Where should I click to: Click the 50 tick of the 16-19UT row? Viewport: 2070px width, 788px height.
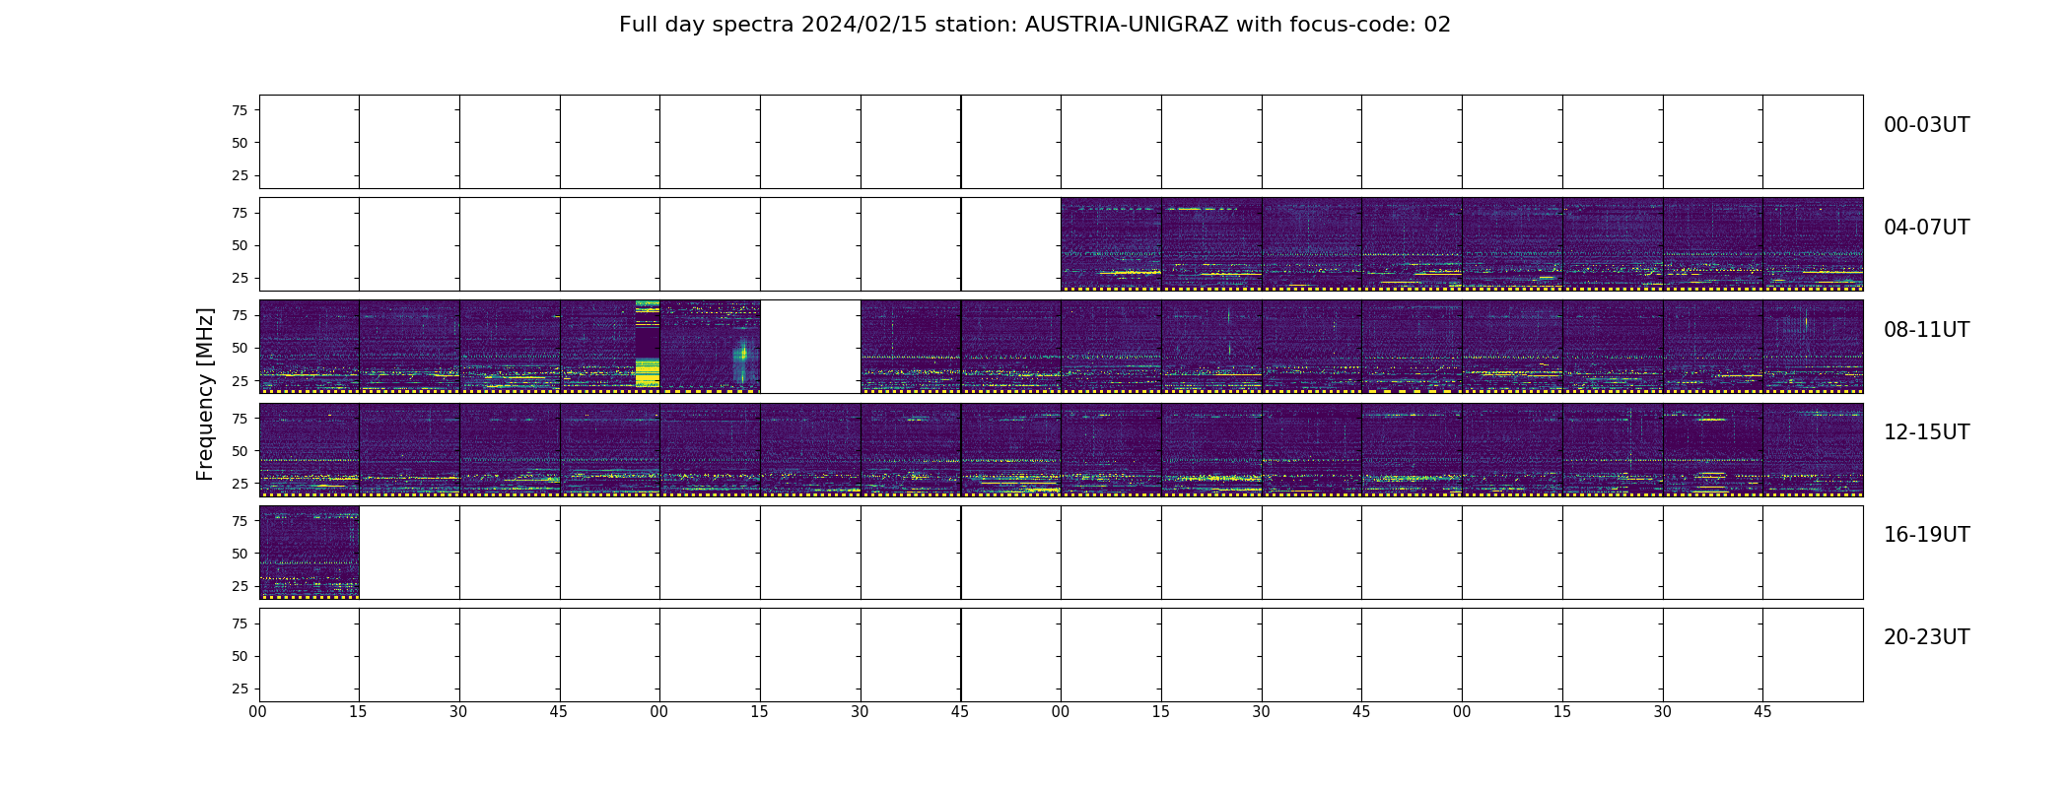tap(240, 554)
